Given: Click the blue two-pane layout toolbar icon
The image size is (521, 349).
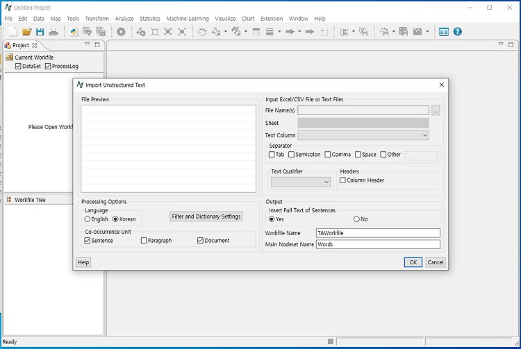Looking at the screenshot, I should [x=444, y=31].
